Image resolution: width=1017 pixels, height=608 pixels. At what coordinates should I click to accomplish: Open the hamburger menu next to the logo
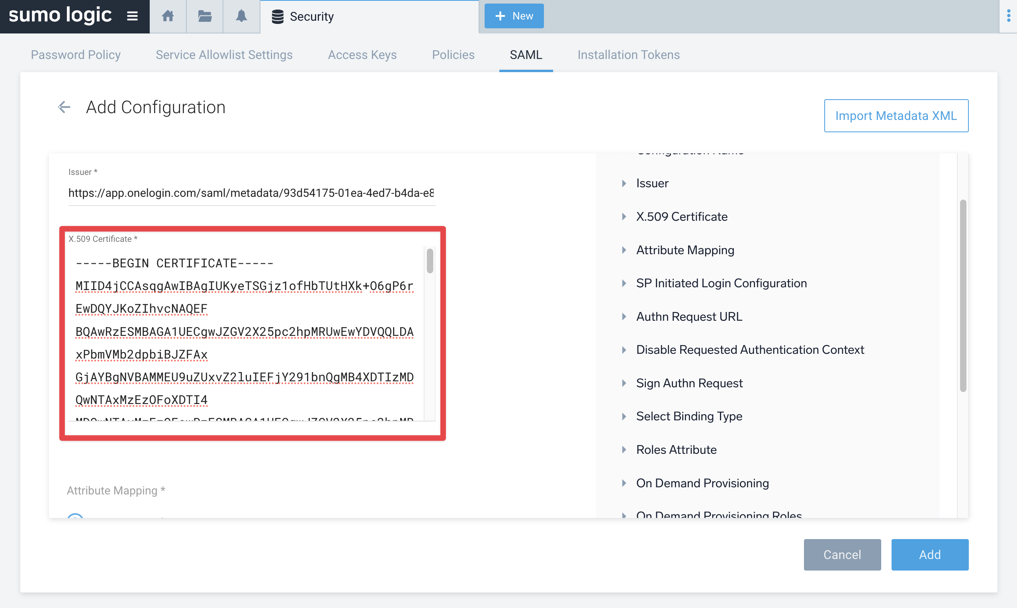coord(132,16)
